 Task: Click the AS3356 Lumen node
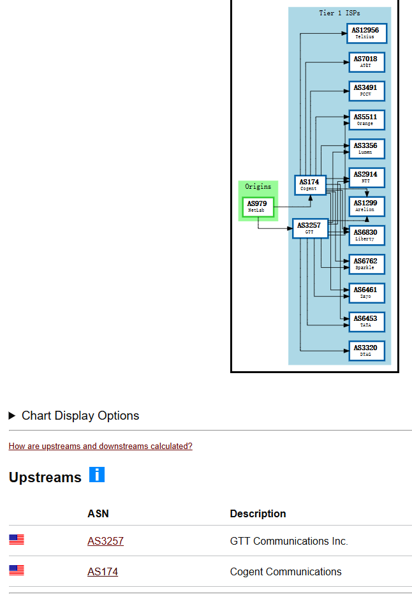click(367, 149)
